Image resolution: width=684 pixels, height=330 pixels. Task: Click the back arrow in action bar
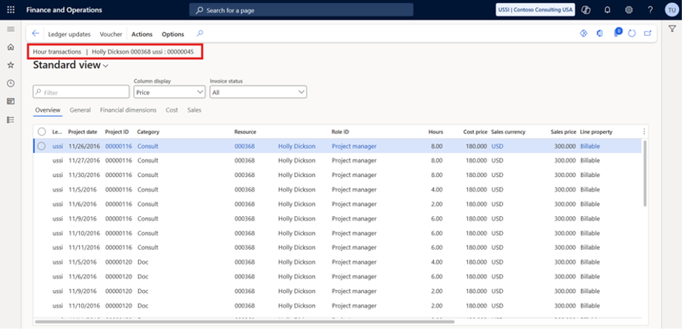tap(36, 34)
